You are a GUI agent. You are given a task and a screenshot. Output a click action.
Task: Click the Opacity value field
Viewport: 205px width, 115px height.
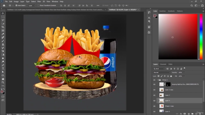point(180,73)
